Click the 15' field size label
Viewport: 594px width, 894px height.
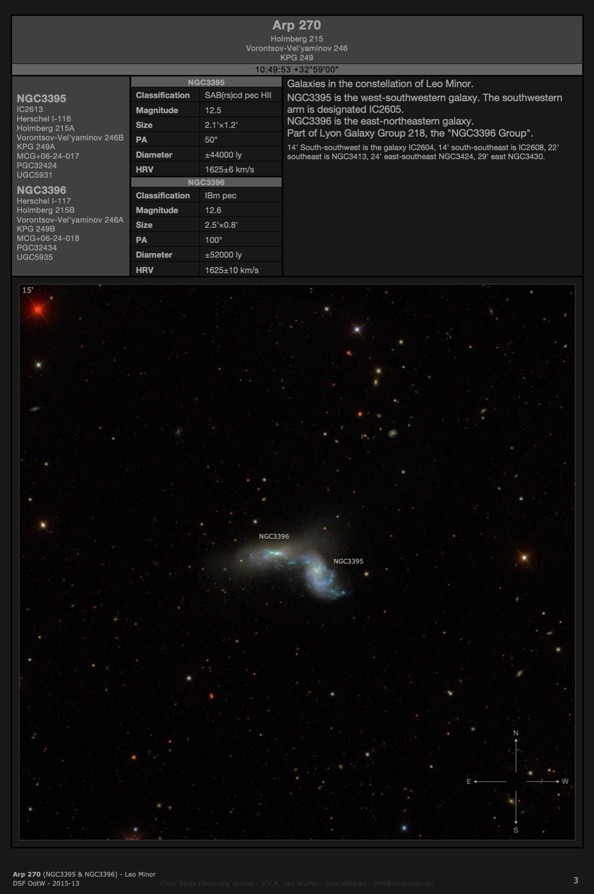click(x=28, y=290)
